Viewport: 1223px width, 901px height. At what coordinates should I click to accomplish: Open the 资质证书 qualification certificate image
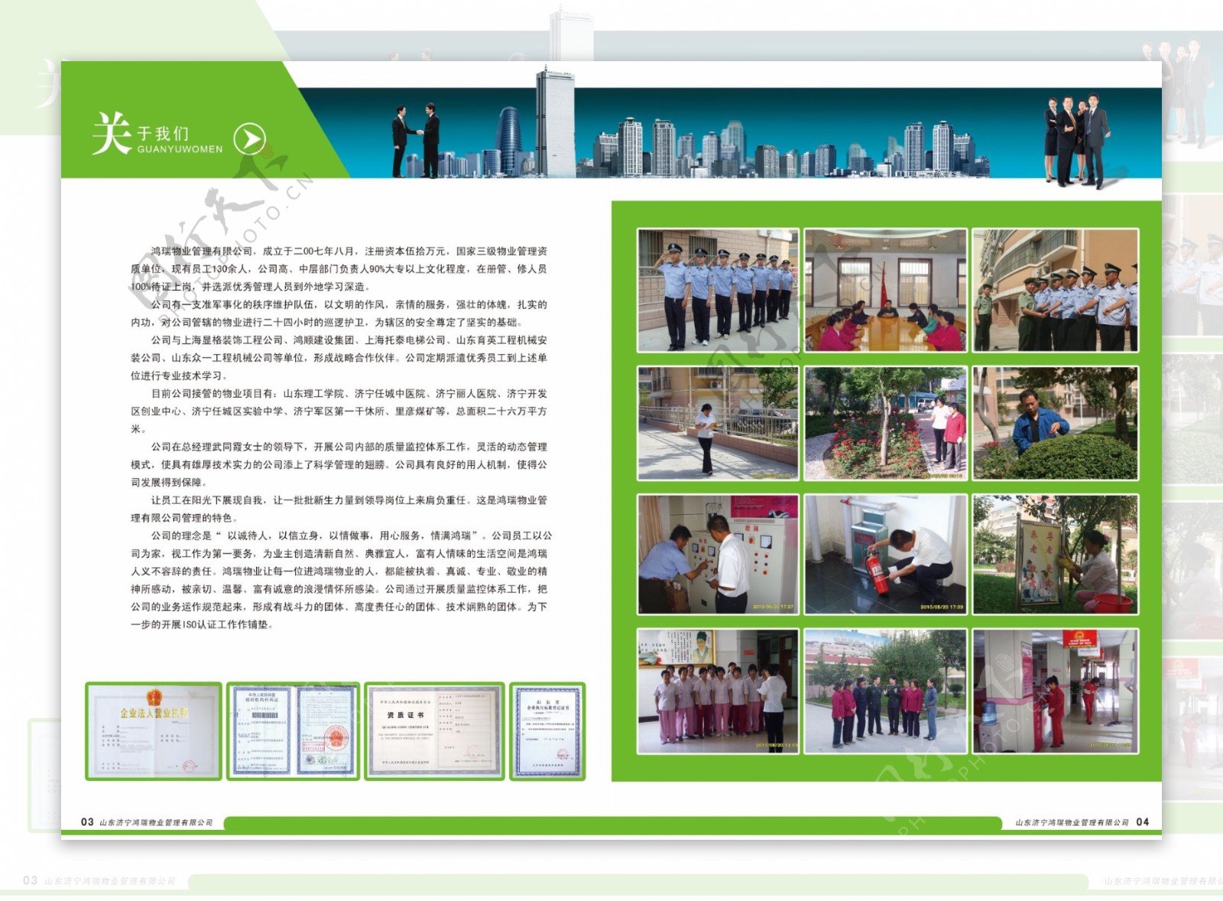434,731
